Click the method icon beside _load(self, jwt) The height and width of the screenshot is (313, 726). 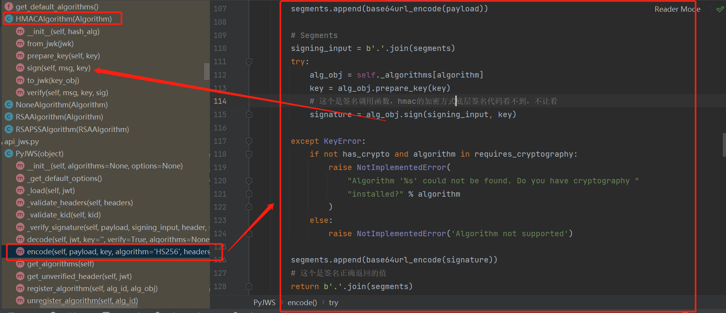pos(20,190)
